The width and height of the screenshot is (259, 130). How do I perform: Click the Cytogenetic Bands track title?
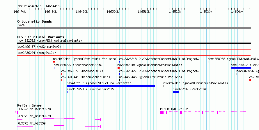click(x=35, y=21)
